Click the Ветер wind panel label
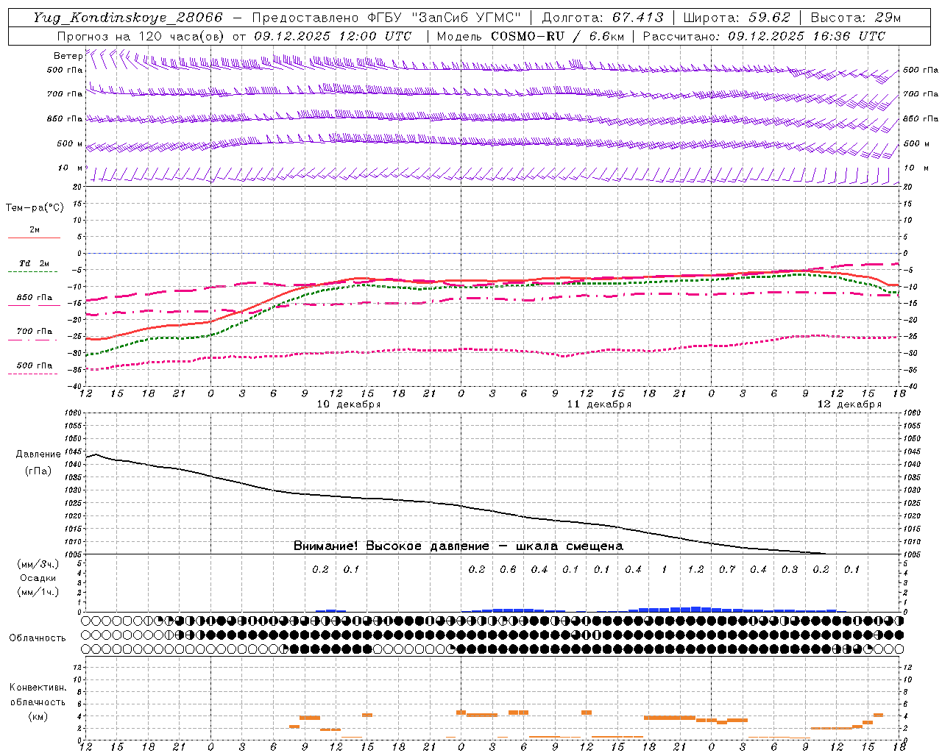942x753 pixels. click(x=68, y=56)
